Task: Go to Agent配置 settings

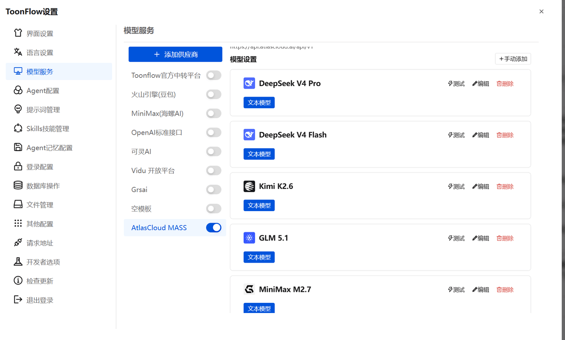Action: click(59, 91)
